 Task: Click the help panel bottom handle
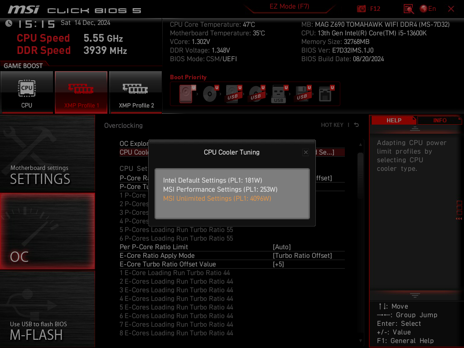pos(415,295)
